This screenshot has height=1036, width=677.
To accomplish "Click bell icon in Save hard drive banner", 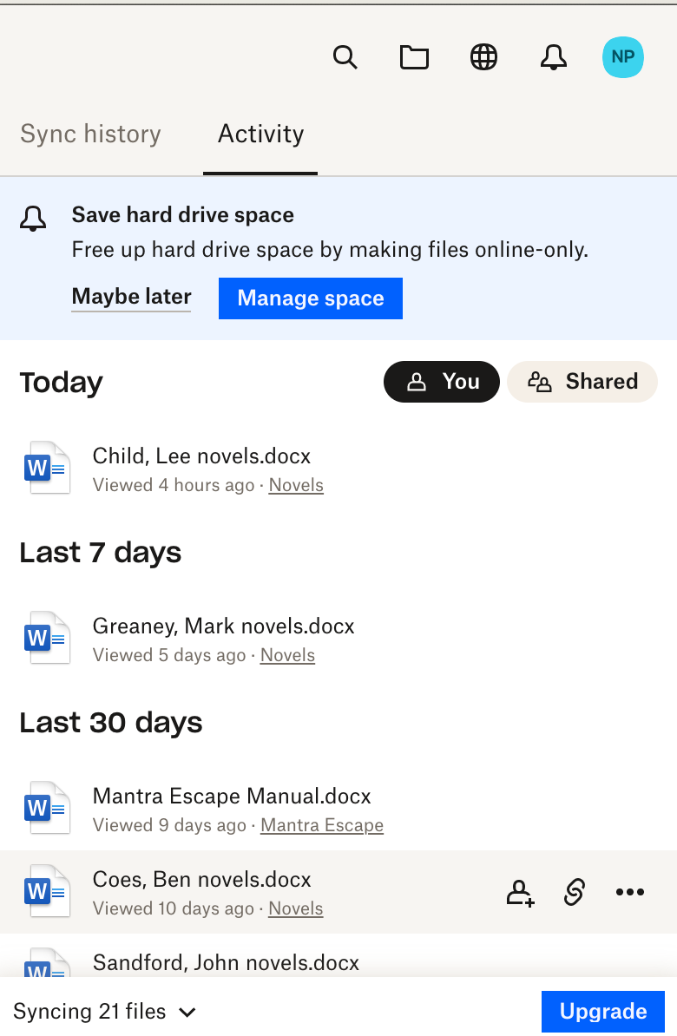I will pyautogui.click(x=33, y=218).
